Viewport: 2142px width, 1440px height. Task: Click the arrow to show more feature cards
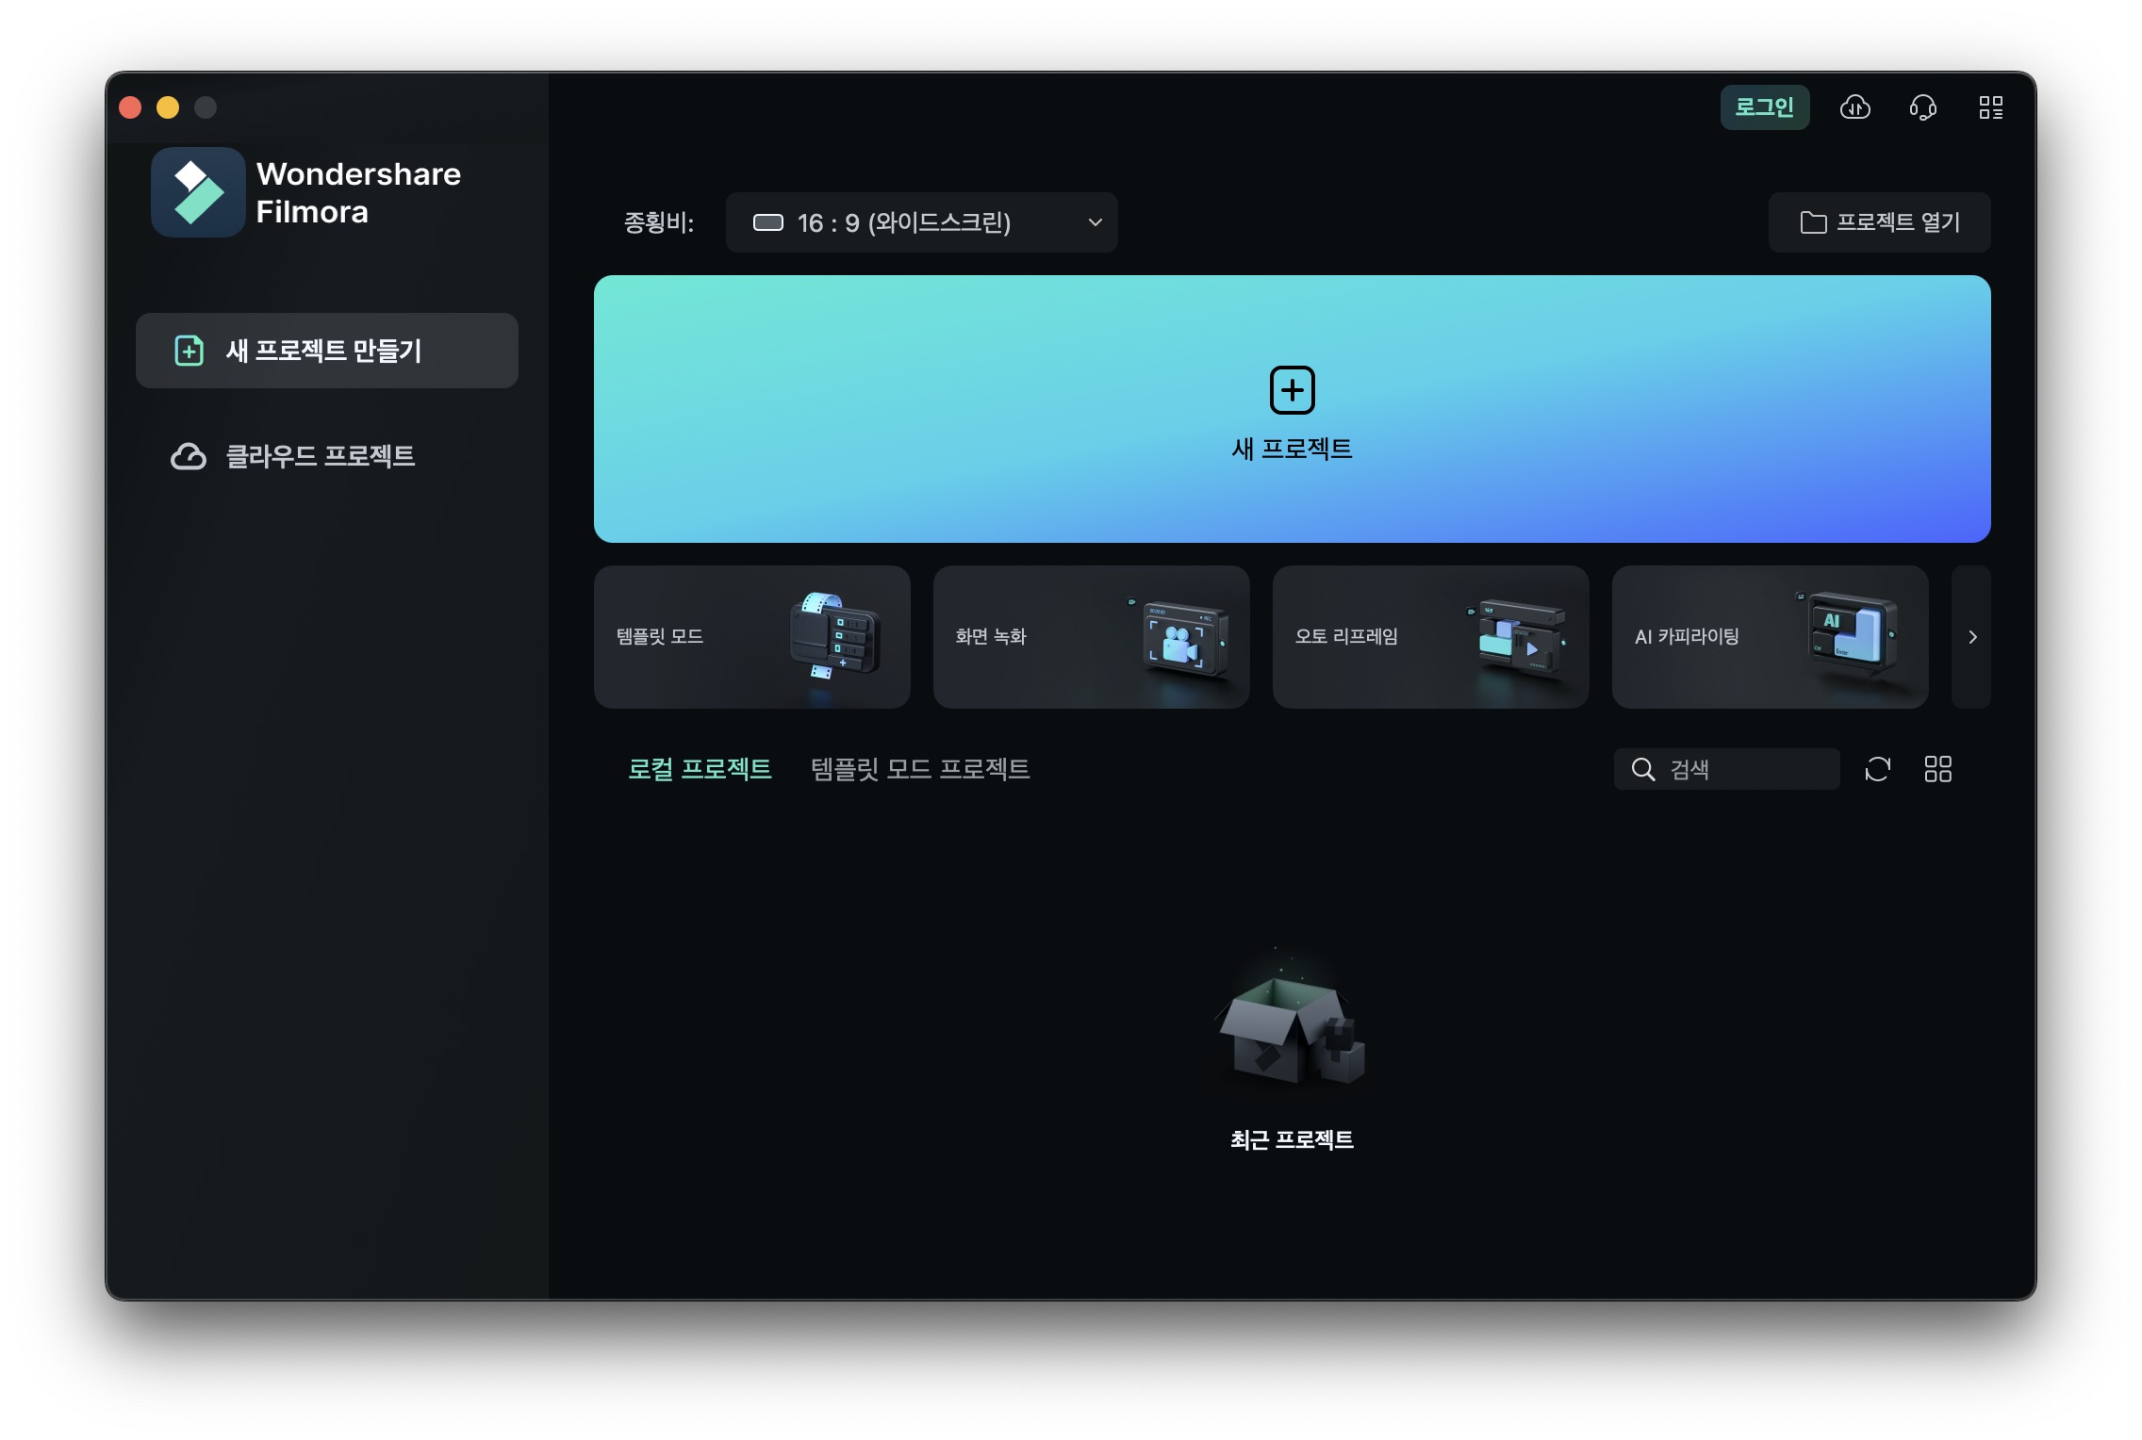[1971, 637]
